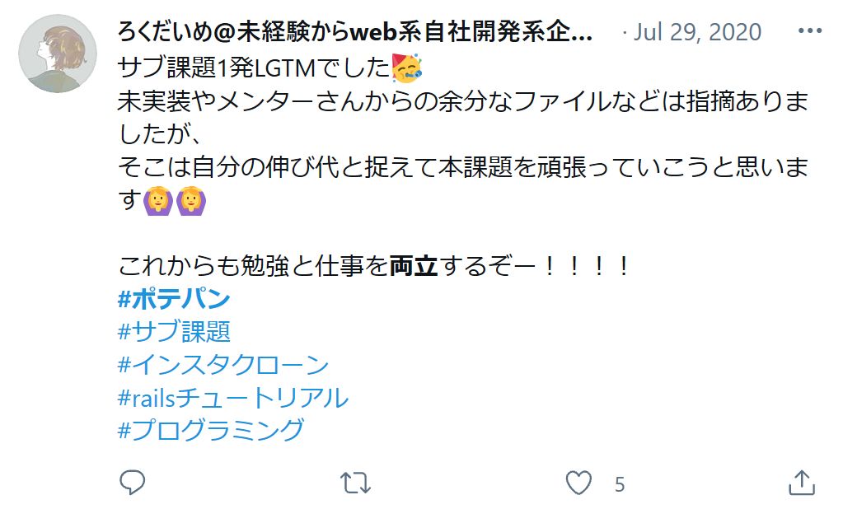The width and height of the screenshot is (843, 509).
Task: Click the second OK-gesture person emoji
Action: click(191, 200)
